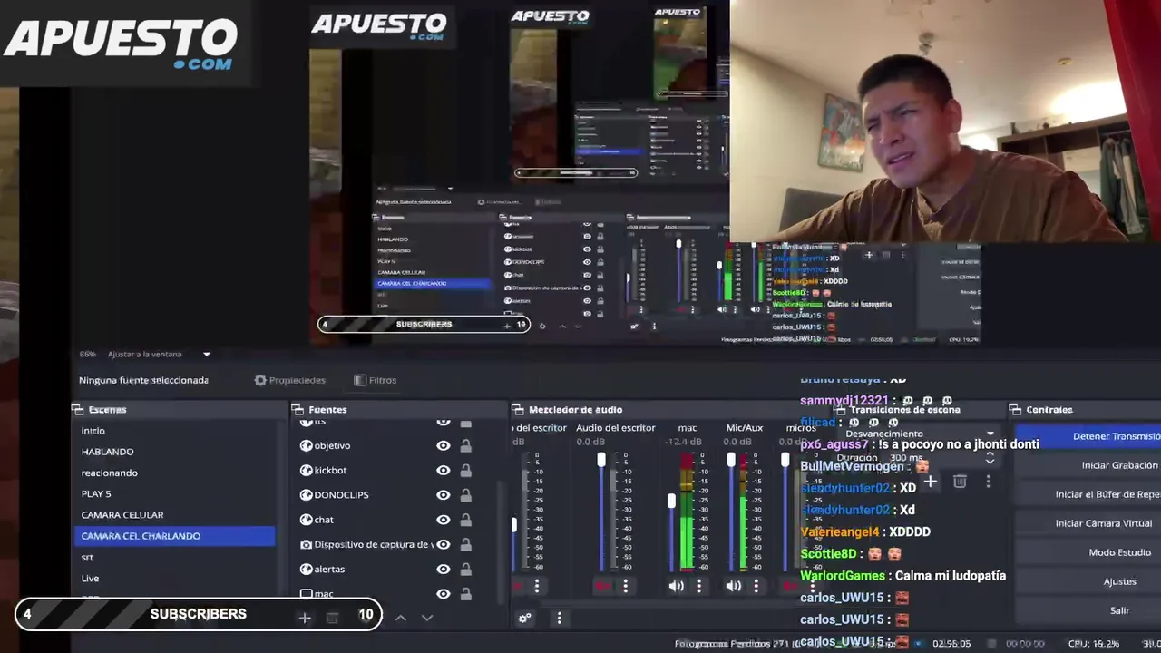
Task: Click the globe icon next to objetivo source
Action: coord(307,445)
